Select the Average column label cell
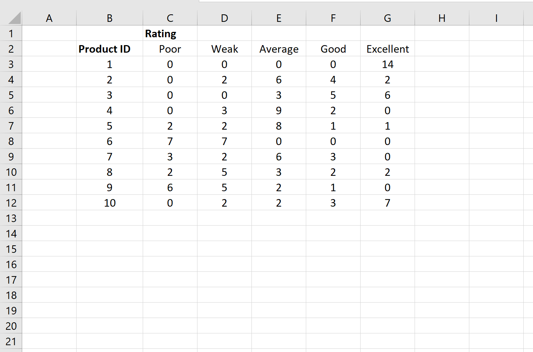Image resolution: width=533 pixels, height=352 pixels. tap(279, 49)
